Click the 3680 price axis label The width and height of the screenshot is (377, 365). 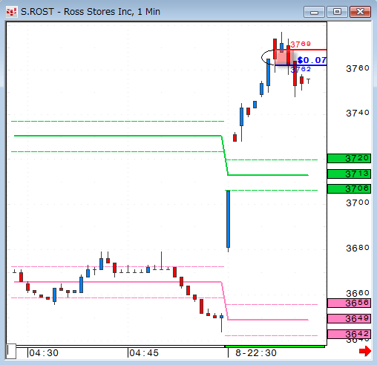tap(358, 248)
